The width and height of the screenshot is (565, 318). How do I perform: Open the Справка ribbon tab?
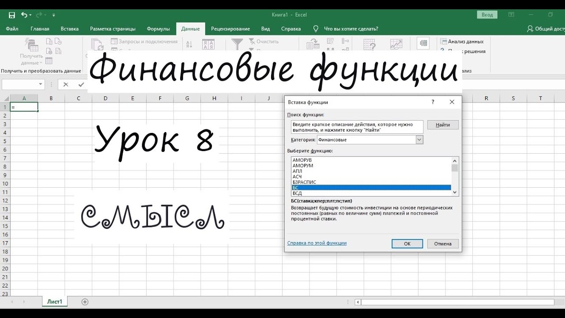(291, 29)
